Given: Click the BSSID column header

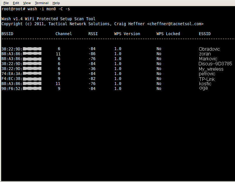Looking at the screenshot, I should tap(7, 34).
